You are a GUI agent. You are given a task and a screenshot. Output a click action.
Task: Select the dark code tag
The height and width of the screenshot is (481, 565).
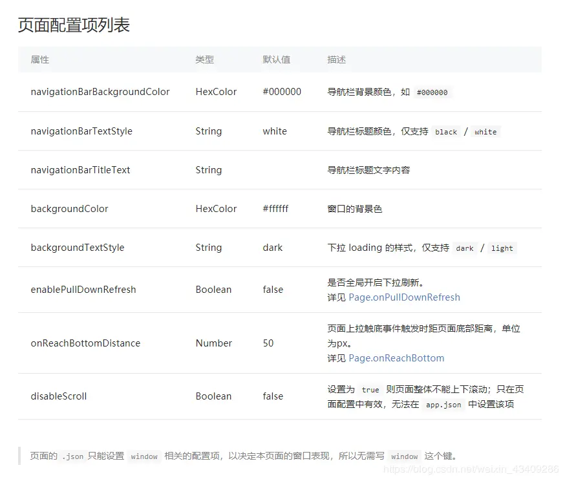point(464,248)
